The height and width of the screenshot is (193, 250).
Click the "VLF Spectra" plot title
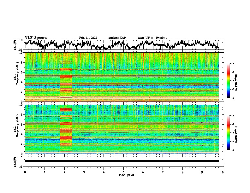point(36,38)
